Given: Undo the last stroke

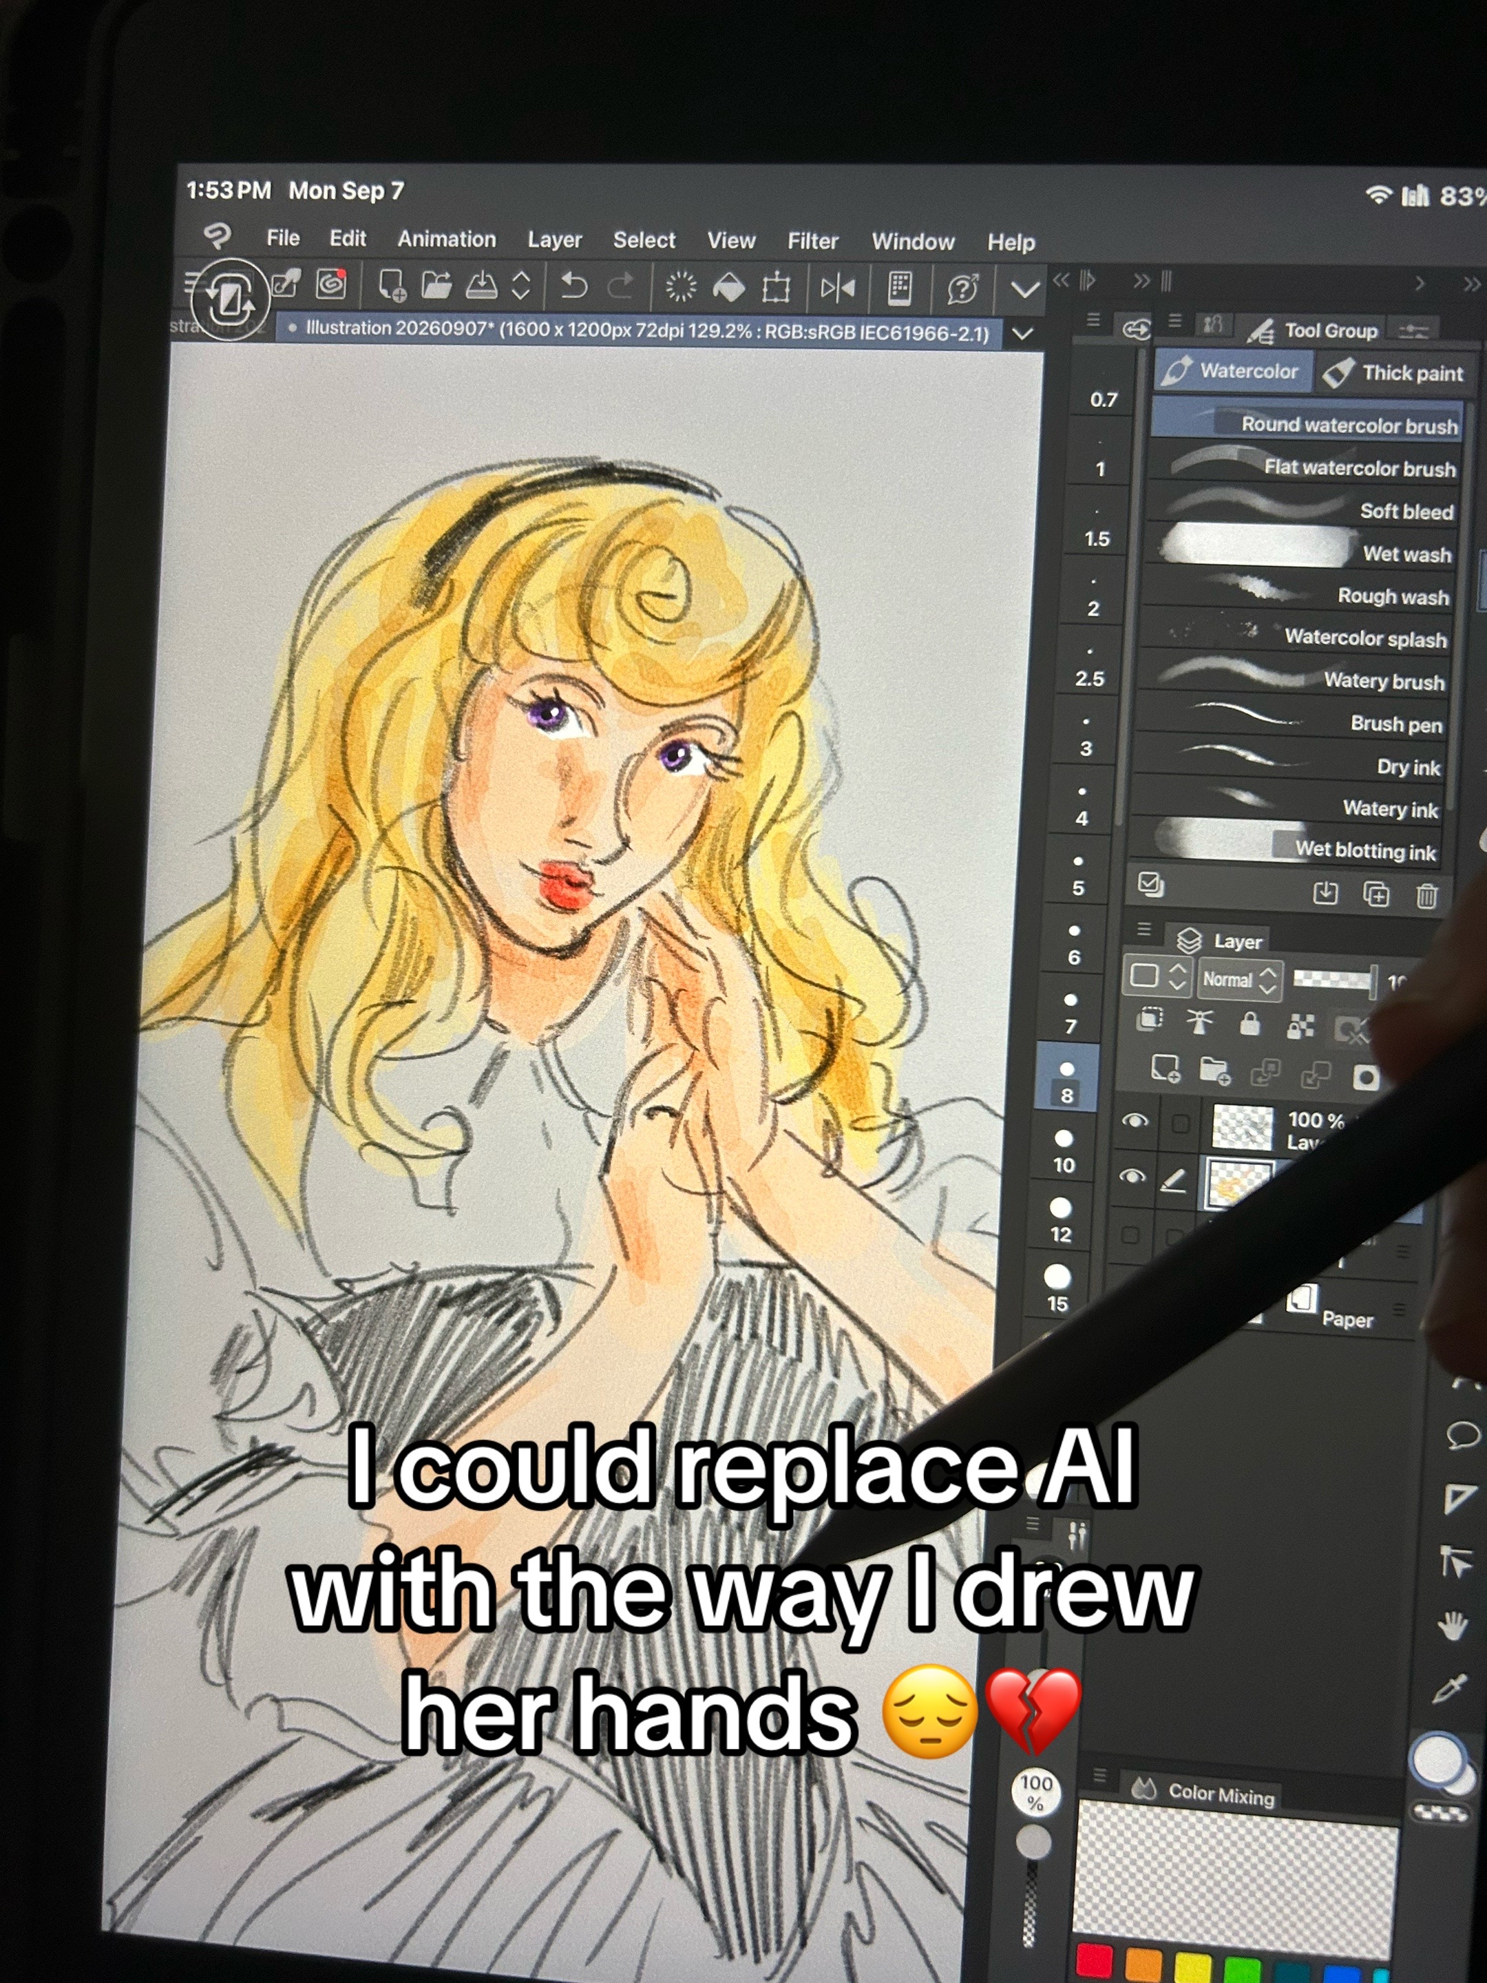Looking at the screenshot, I should [x=573, y=286].
